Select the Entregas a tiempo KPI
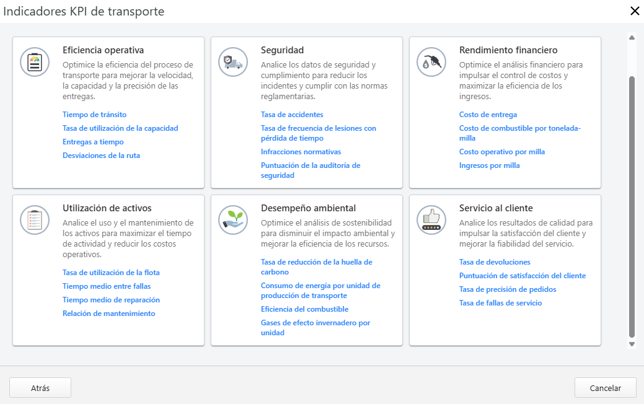 [x=93, y=141]
